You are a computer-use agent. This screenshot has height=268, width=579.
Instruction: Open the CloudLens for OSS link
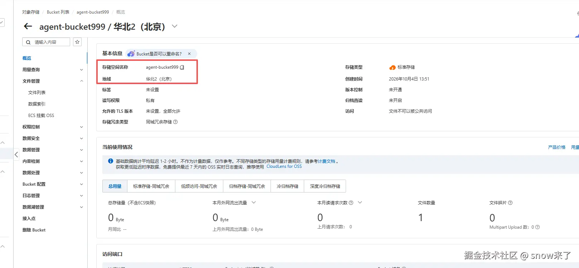(284, 166)
